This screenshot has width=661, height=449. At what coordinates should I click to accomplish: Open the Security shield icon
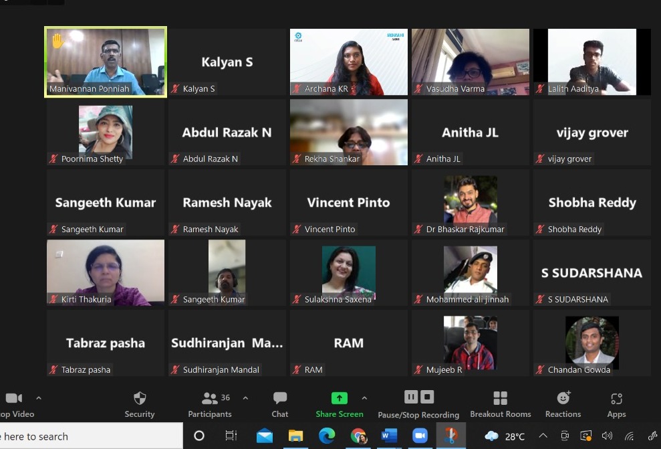pyautogui.click(x=140, y=398)
